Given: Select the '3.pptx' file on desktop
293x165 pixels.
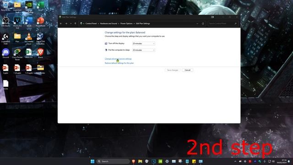Looking at the screenshot, I should tap(6, 69).
